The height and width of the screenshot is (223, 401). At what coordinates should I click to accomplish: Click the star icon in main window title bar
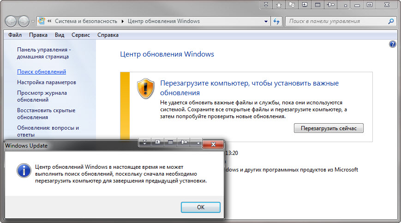(x=279, y=5)
